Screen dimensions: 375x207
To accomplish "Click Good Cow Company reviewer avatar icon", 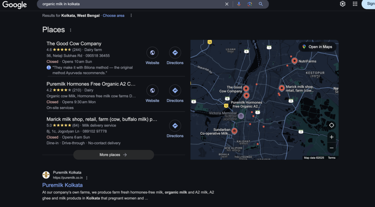I will (49, 68).
